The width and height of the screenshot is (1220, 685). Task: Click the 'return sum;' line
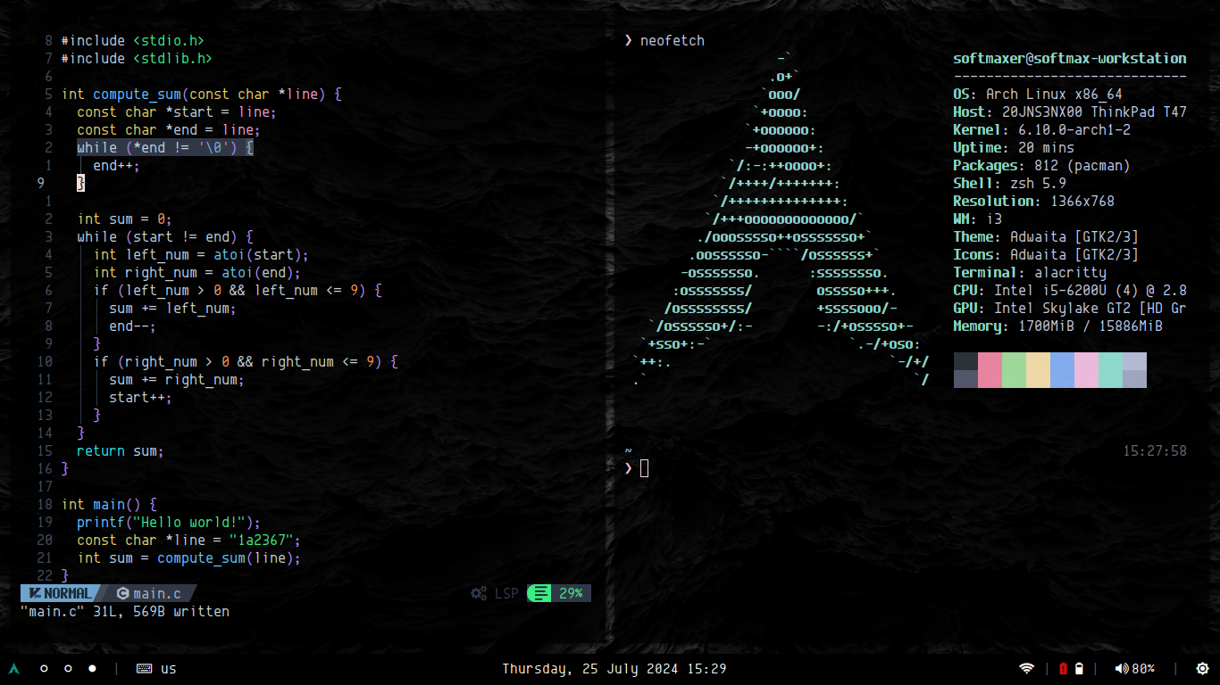[x=121, y=450]
